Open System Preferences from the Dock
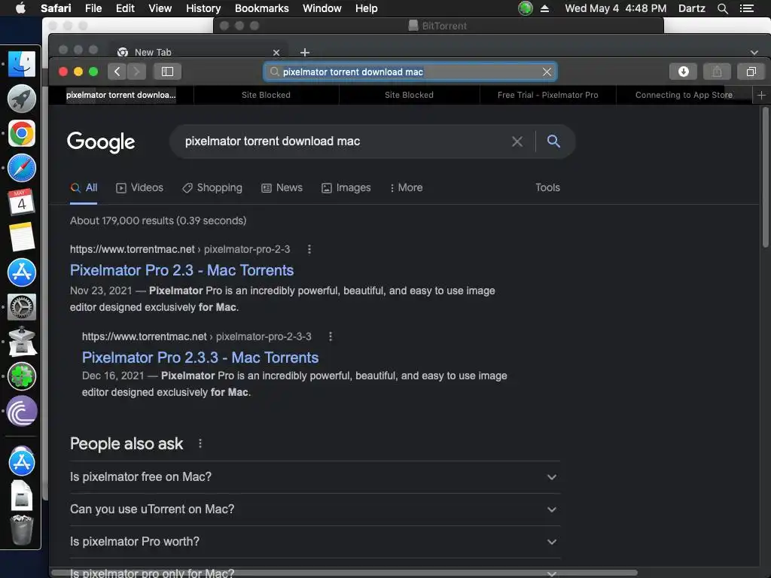Screen dimensions: 771x578 [22, 307]
